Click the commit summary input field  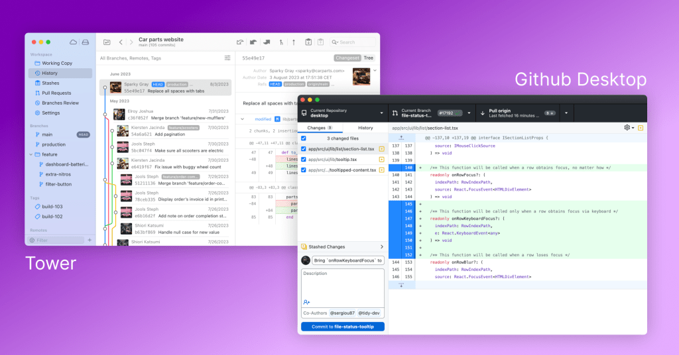(x=348, y=260)
